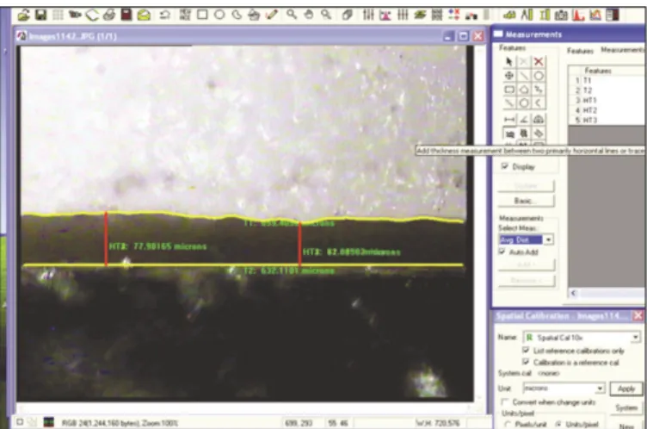The height and width of the screenshot is (429, 647).
Task: Select the angle measurement tool
Action: pos(524,120)
